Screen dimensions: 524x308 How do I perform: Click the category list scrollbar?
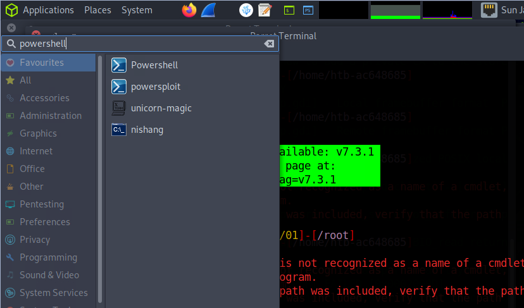click(99, 179)
